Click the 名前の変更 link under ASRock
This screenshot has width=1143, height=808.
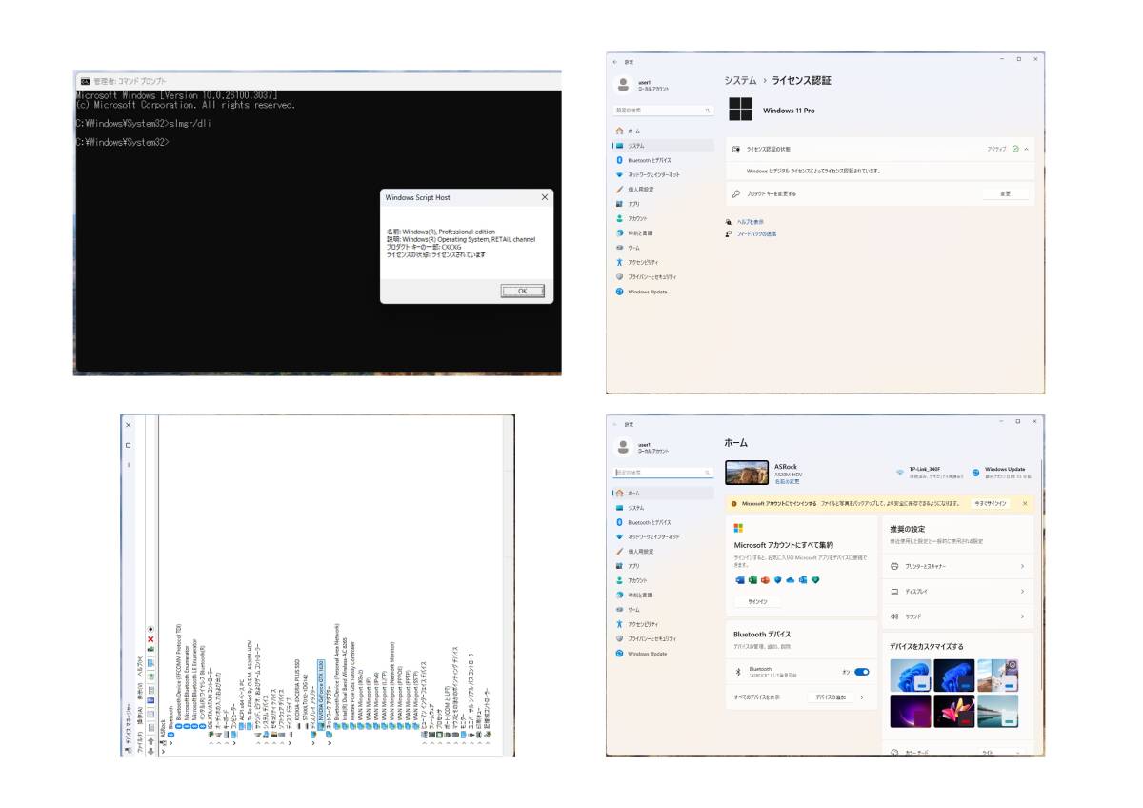click(787, 481)
